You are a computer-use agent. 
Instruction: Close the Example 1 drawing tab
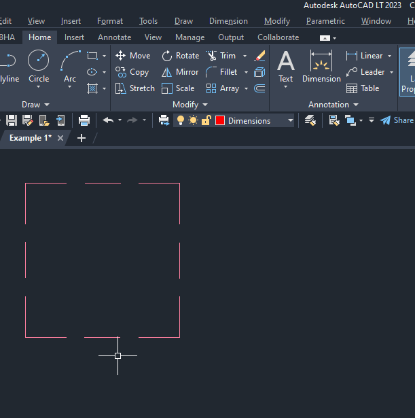(60, 138)
